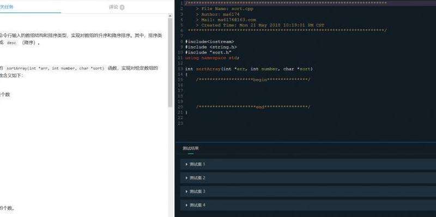
Task: Select the 测试结果 tab
Action: [190, 148]
